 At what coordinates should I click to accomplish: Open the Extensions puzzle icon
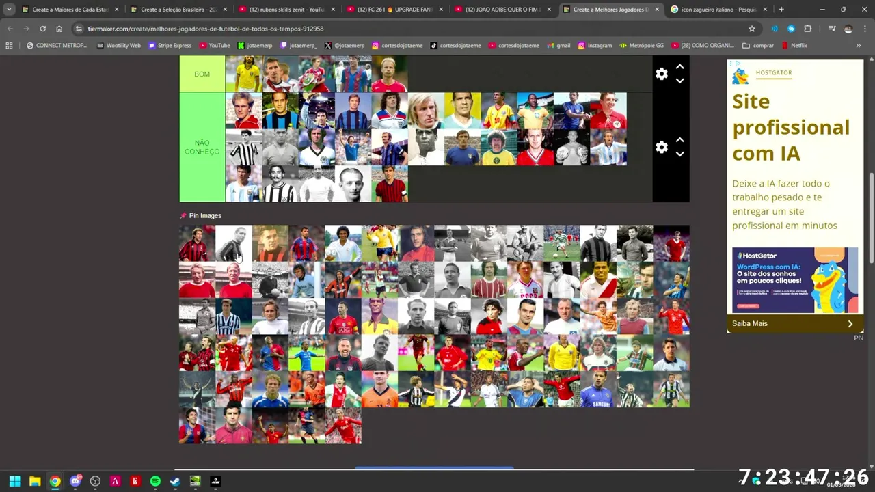tap(808, 29)
